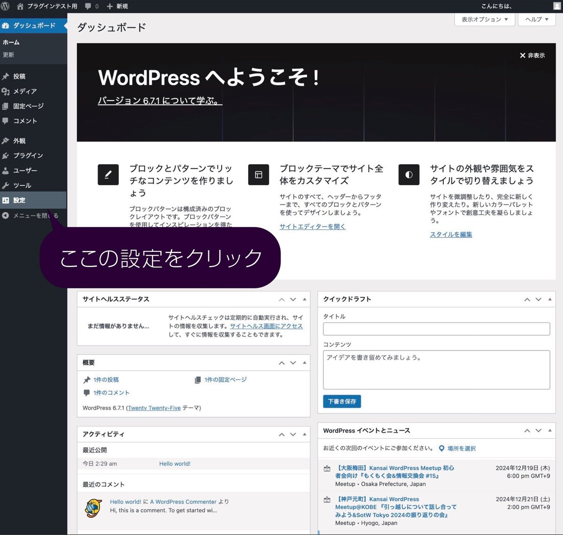Click 1件の固定ページ link

(x=226, y=380)
